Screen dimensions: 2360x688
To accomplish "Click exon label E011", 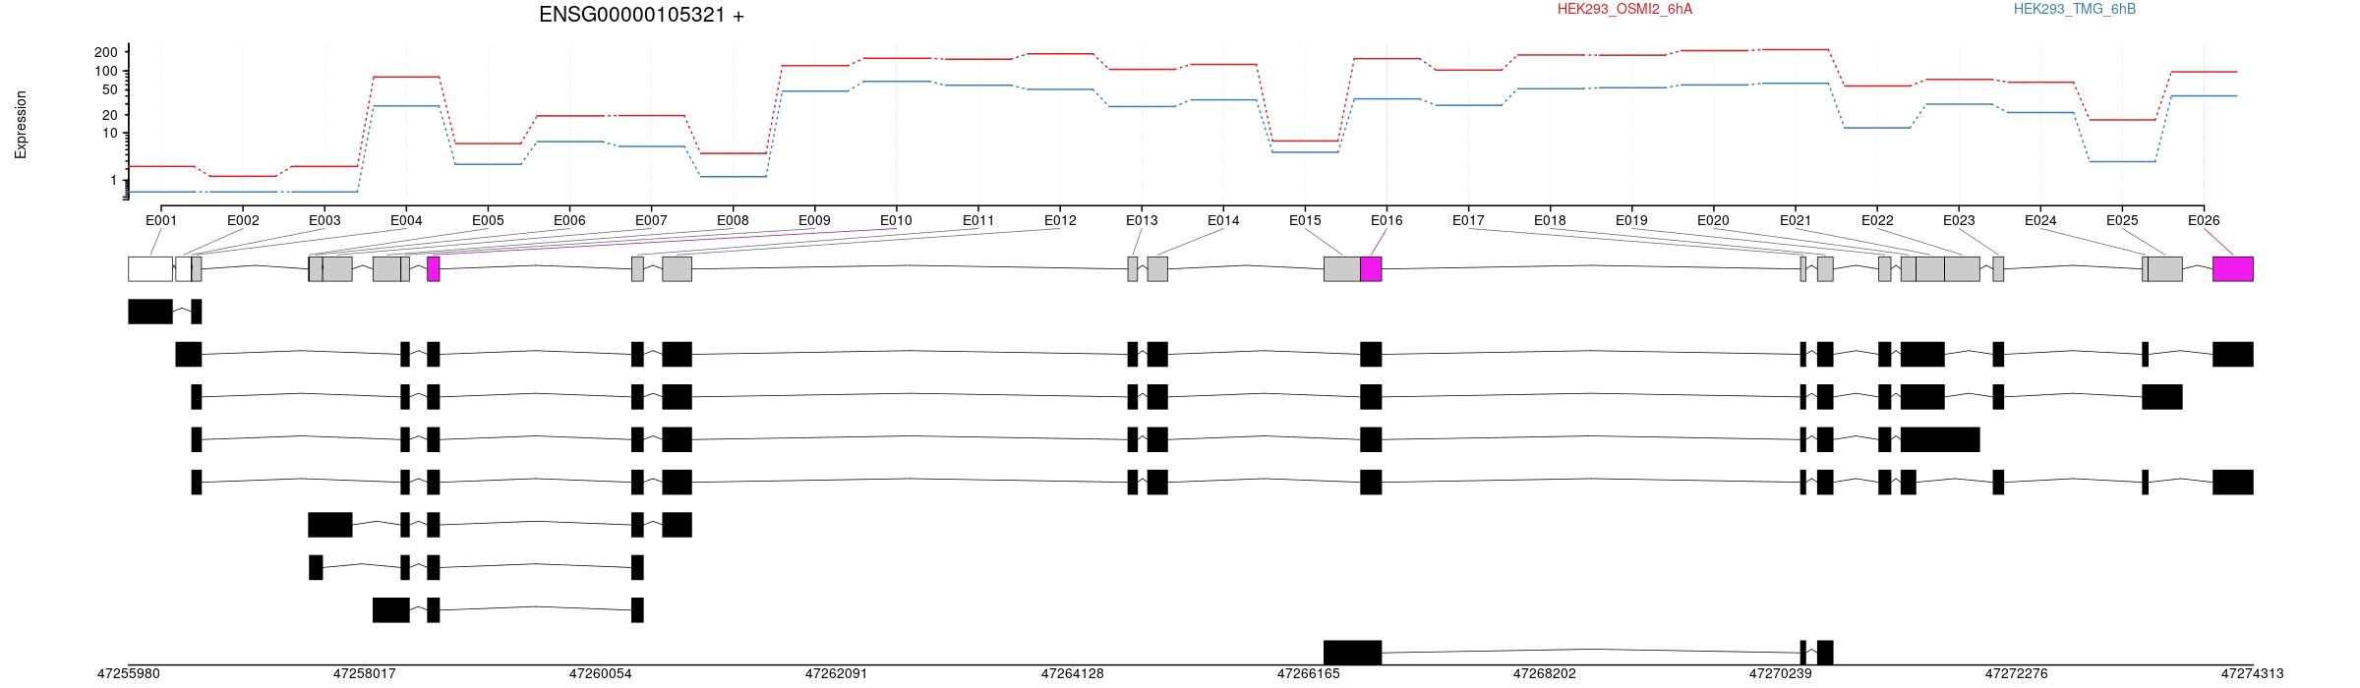I will click(978, 220).
